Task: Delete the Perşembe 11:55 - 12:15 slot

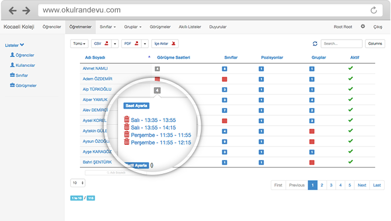Action: point(127,142)
